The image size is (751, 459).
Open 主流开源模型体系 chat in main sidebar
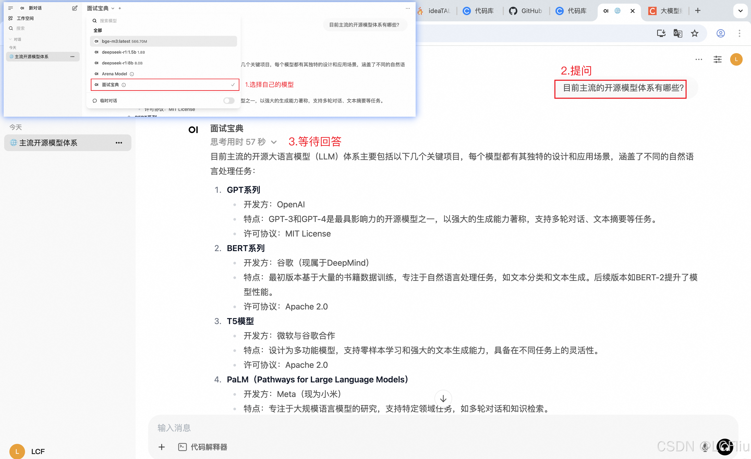click(68, 142)
